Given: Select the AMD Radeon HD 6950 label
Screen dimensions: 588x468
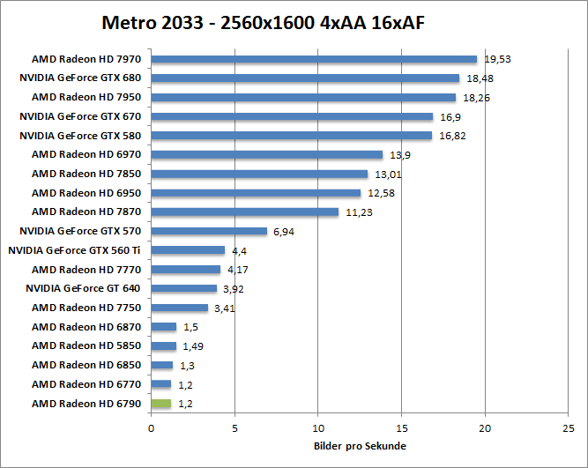Looking at the screenshot, I should pyautogui.click(x=86, y=193).
